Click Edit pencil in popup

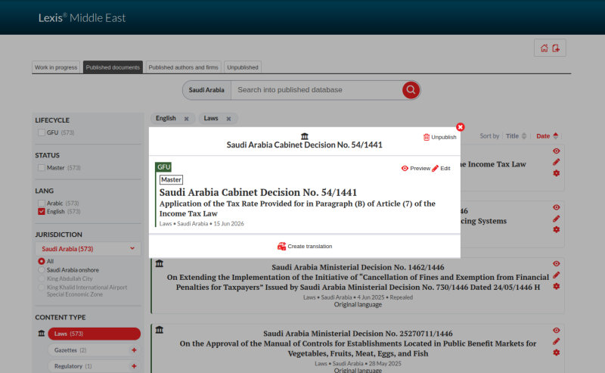tap(436, 169)
